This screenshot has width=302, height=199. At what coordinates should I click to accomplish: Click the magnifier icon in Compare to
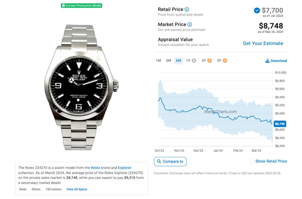(x=159, y=161)
